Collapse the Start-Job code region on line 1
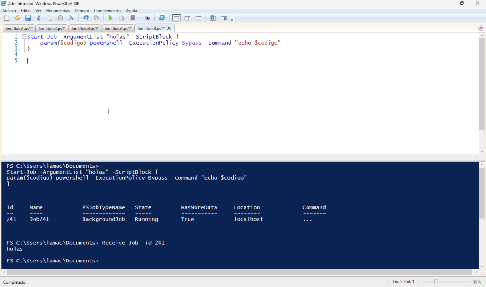This screenshot has width=486, height=287. pos(24,36)
